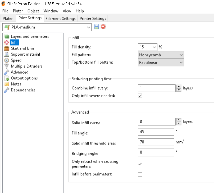The height and width of the screenshot is (193, 214).
Task: Click the Fill density label text
Action: coord(81,47)
